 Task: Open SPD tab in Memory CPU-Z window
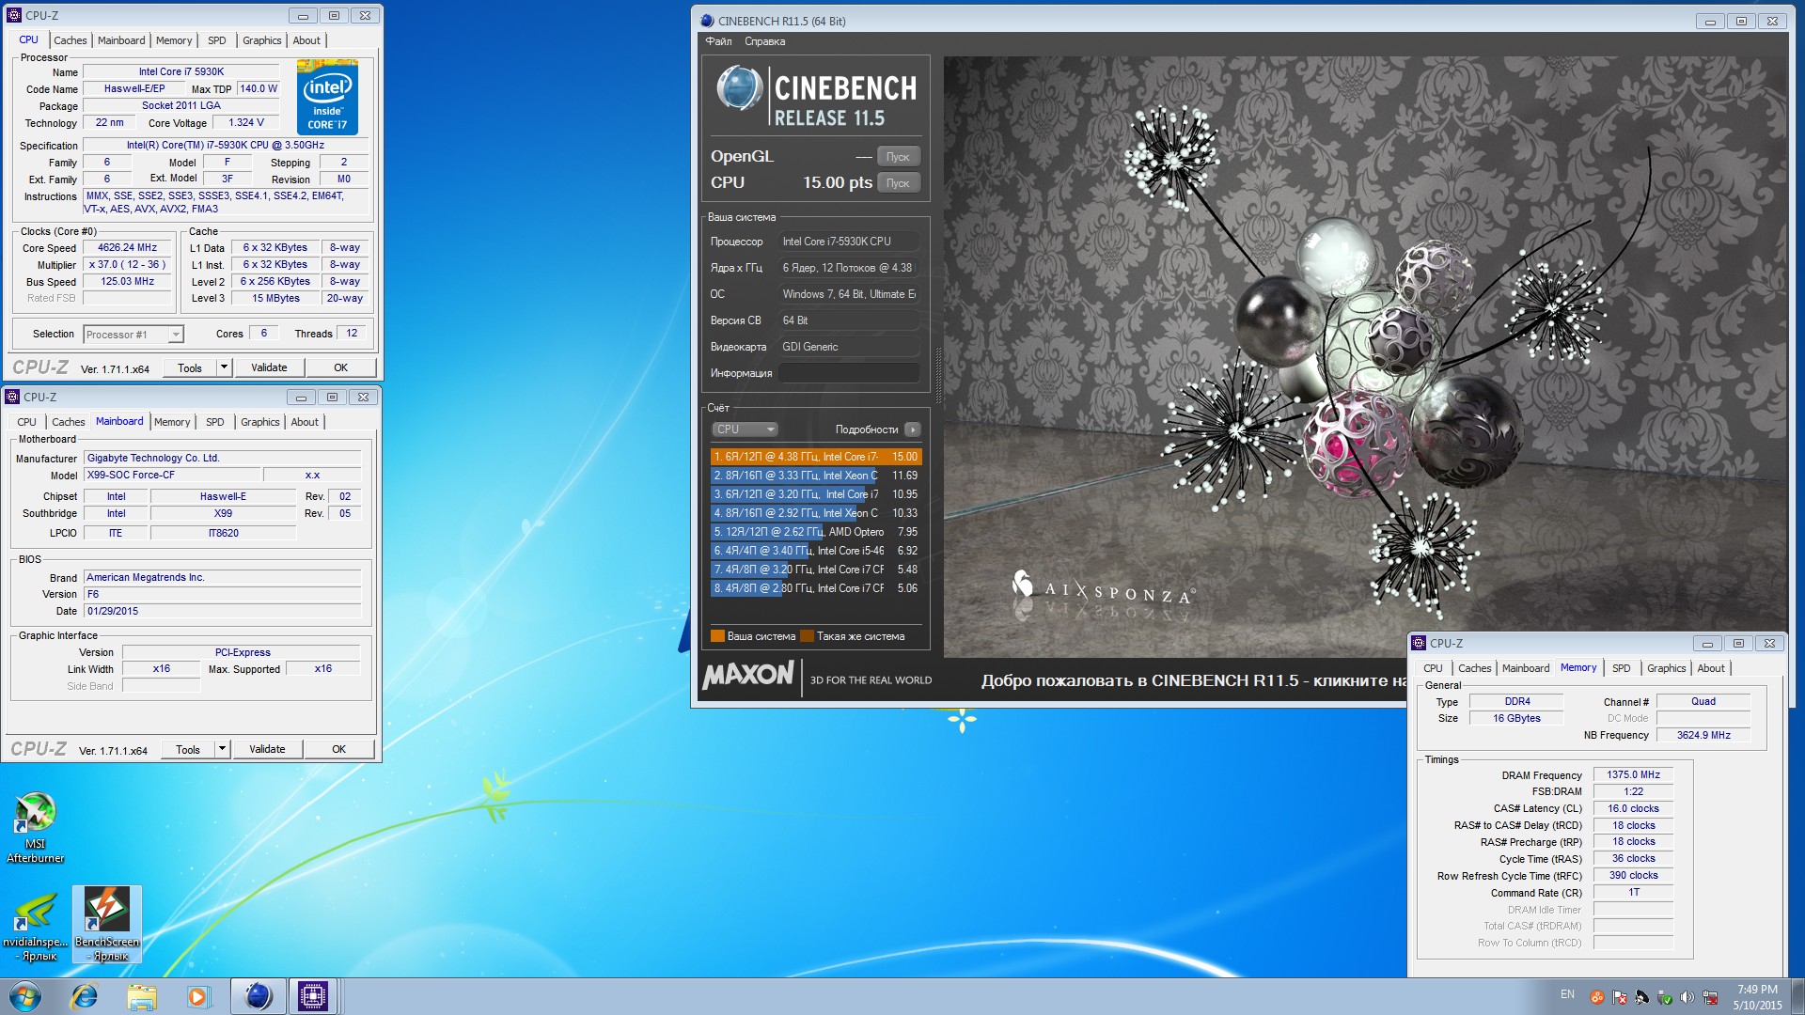1622,668
